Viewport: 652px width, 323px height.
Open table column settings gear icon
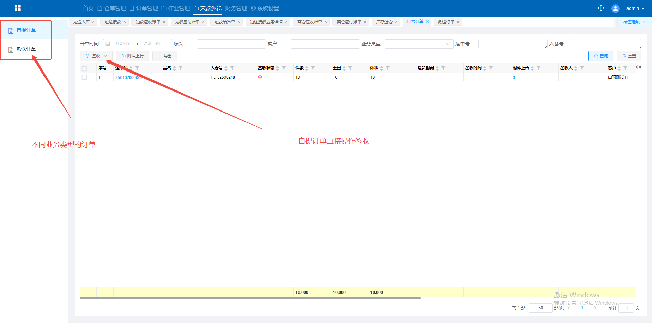click(639, 67)
